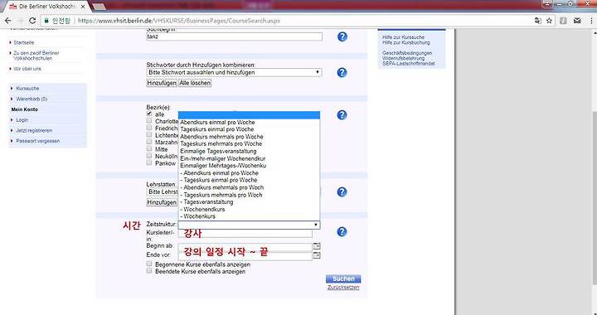Viewport: 597px width, 315px height.
Task: Toggle the 'alle' Bezirk checkbox
Action: (149, 114)
